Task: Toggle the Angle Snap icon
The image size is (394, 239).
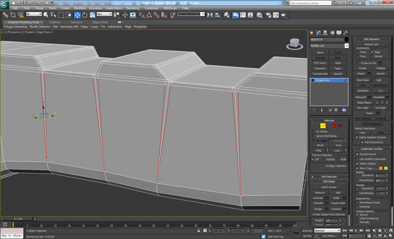Action: pyautogui.click(x=149, y=15)
